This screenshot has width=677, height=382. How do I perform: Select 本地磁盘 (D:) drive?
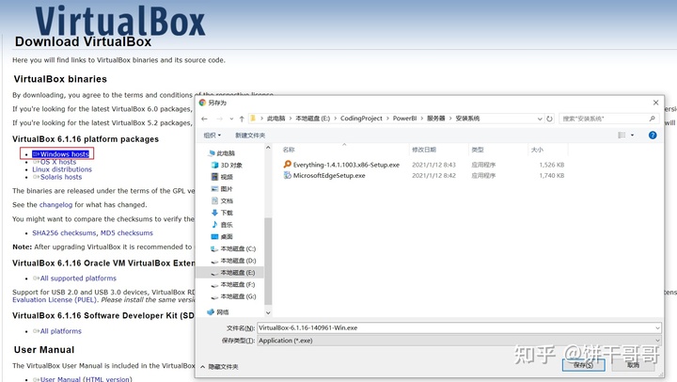[x=233, y=261]
